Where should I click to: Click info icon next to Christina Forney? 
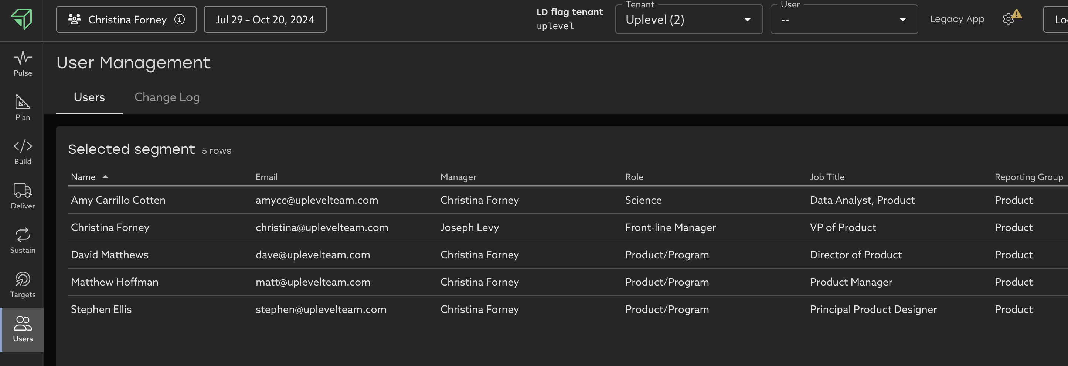180,20
